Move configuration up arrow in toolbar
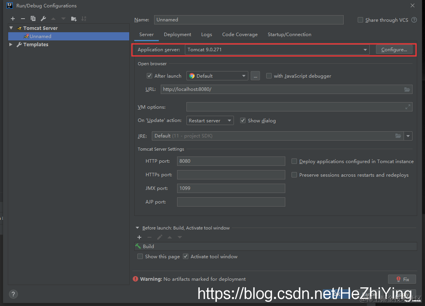Image resolution: width=425 pixels, height=306 pixels. [53, 19]
